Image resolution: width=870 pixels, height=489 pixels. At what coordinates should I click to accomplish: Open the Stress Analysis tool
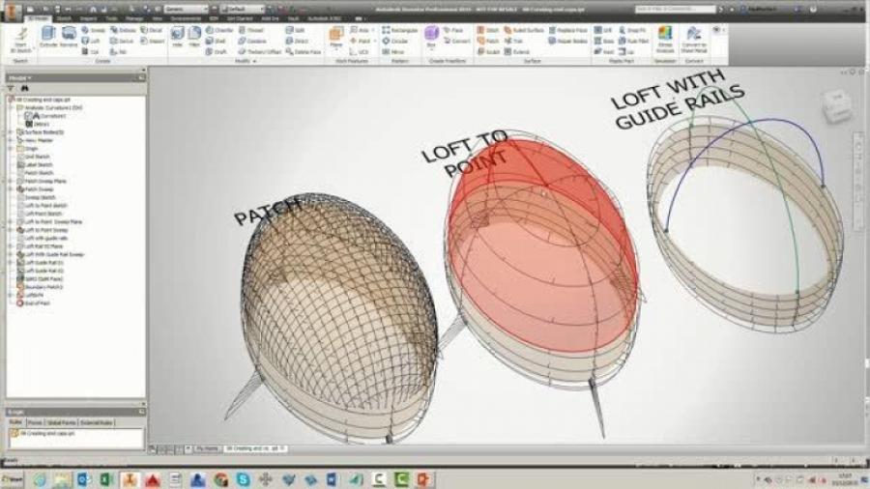665,38
